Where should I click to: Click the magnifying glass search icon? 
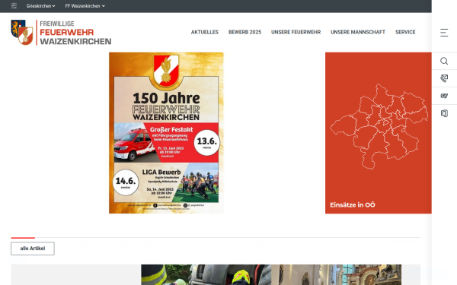pyautogui.click(x=444, y=61)
